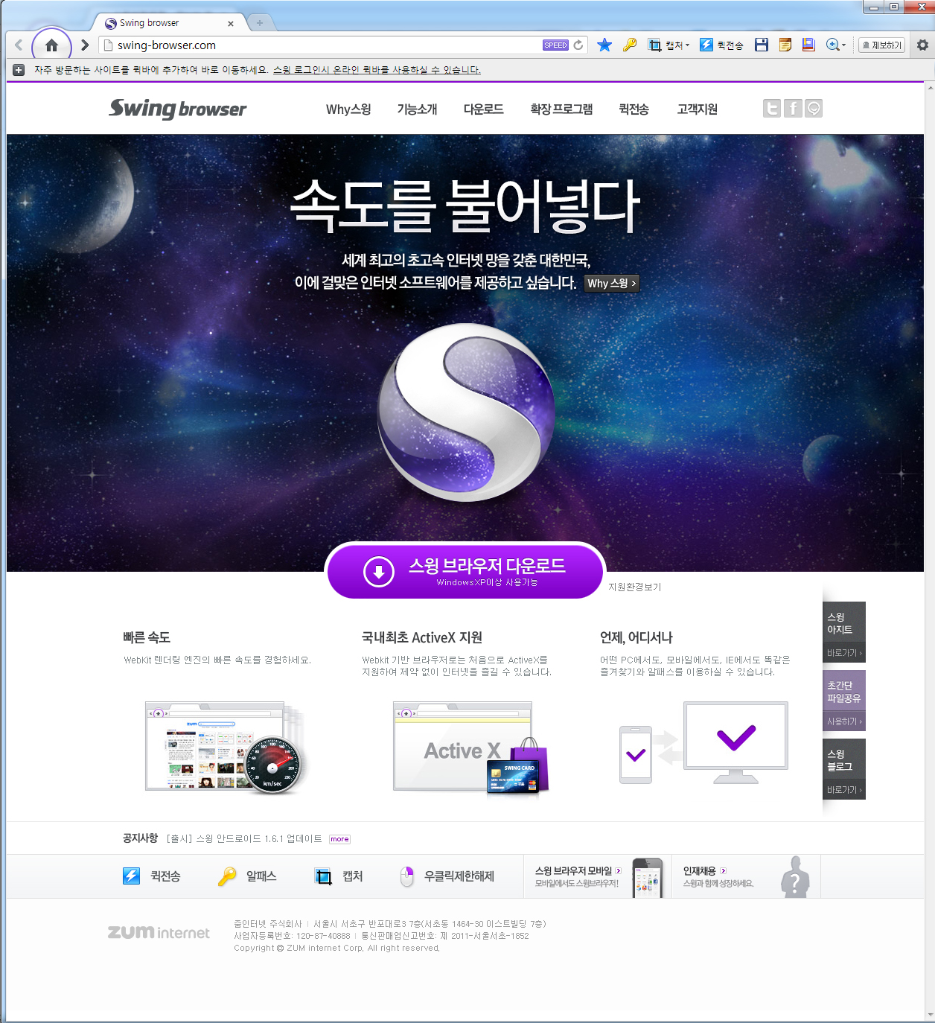Open the 스윙 블로그 바로가기 link
This screenshot has height=1023, width=935.
coord(844,769)
